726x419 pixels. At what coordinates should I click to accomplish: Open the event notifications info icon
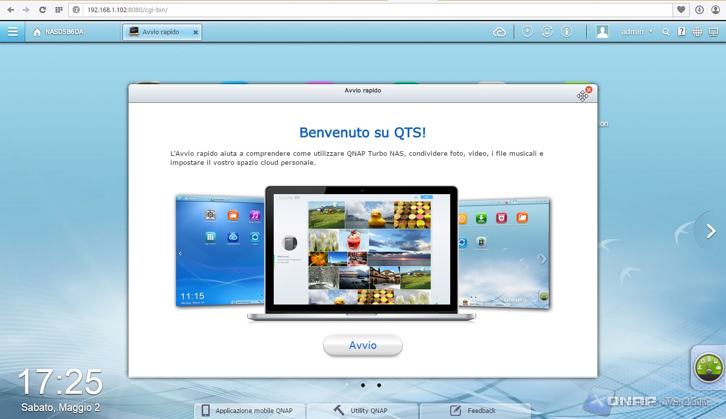[x=567, y=32]
